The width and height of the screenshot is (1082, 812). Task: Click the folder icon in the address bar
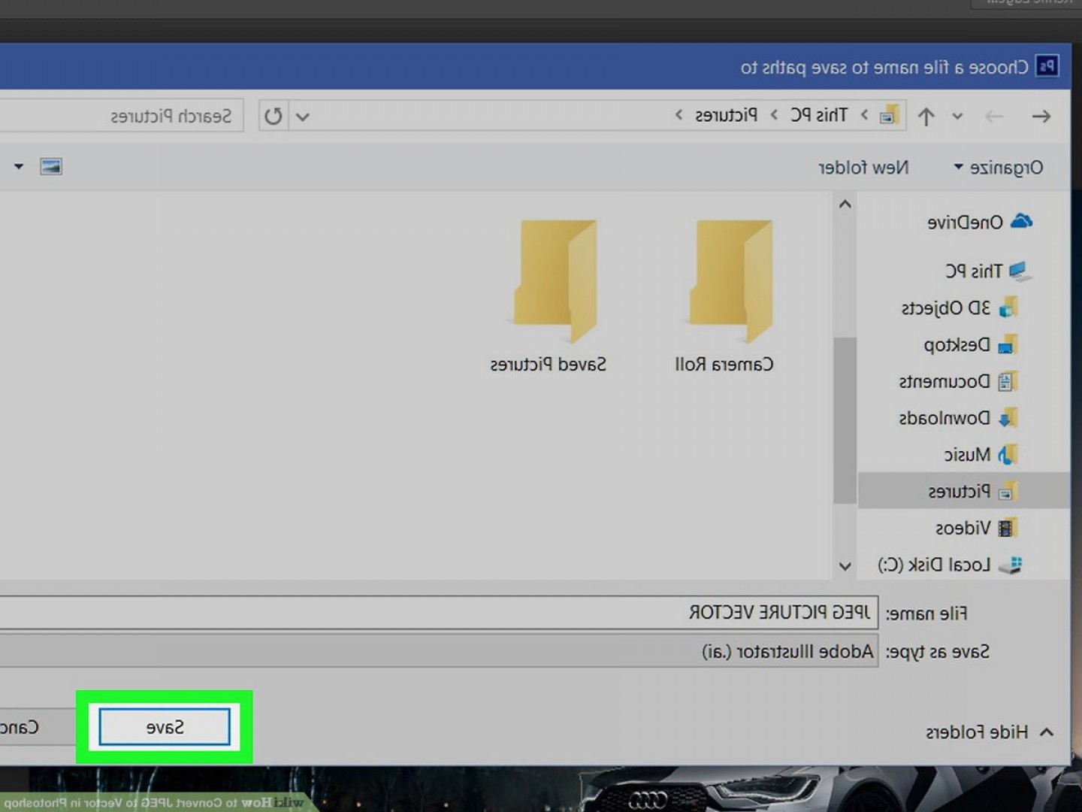tap(890, 115)
